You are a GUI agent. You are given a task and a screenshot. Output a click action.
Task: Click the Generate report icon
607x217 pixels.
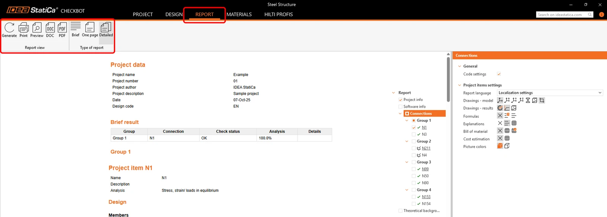coord(9,30)
